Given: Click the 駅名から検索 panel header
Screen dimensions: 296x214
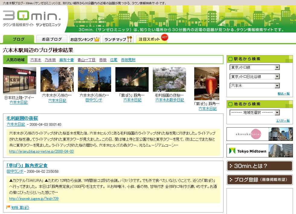Looking at the screenshot, I should tap(259, 59).
